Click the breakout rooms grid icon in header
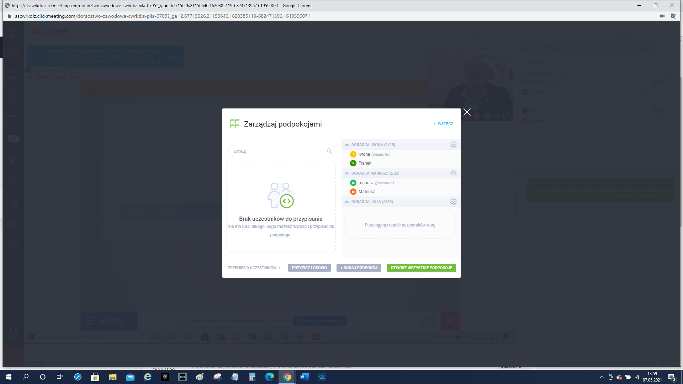This screenshot has height=384, width=683. click(235, 124)
